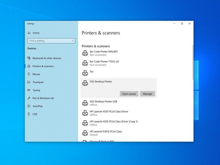Select the Fax device entry
Viewport: 220px width, 165px height.
[x=91, y=72]
